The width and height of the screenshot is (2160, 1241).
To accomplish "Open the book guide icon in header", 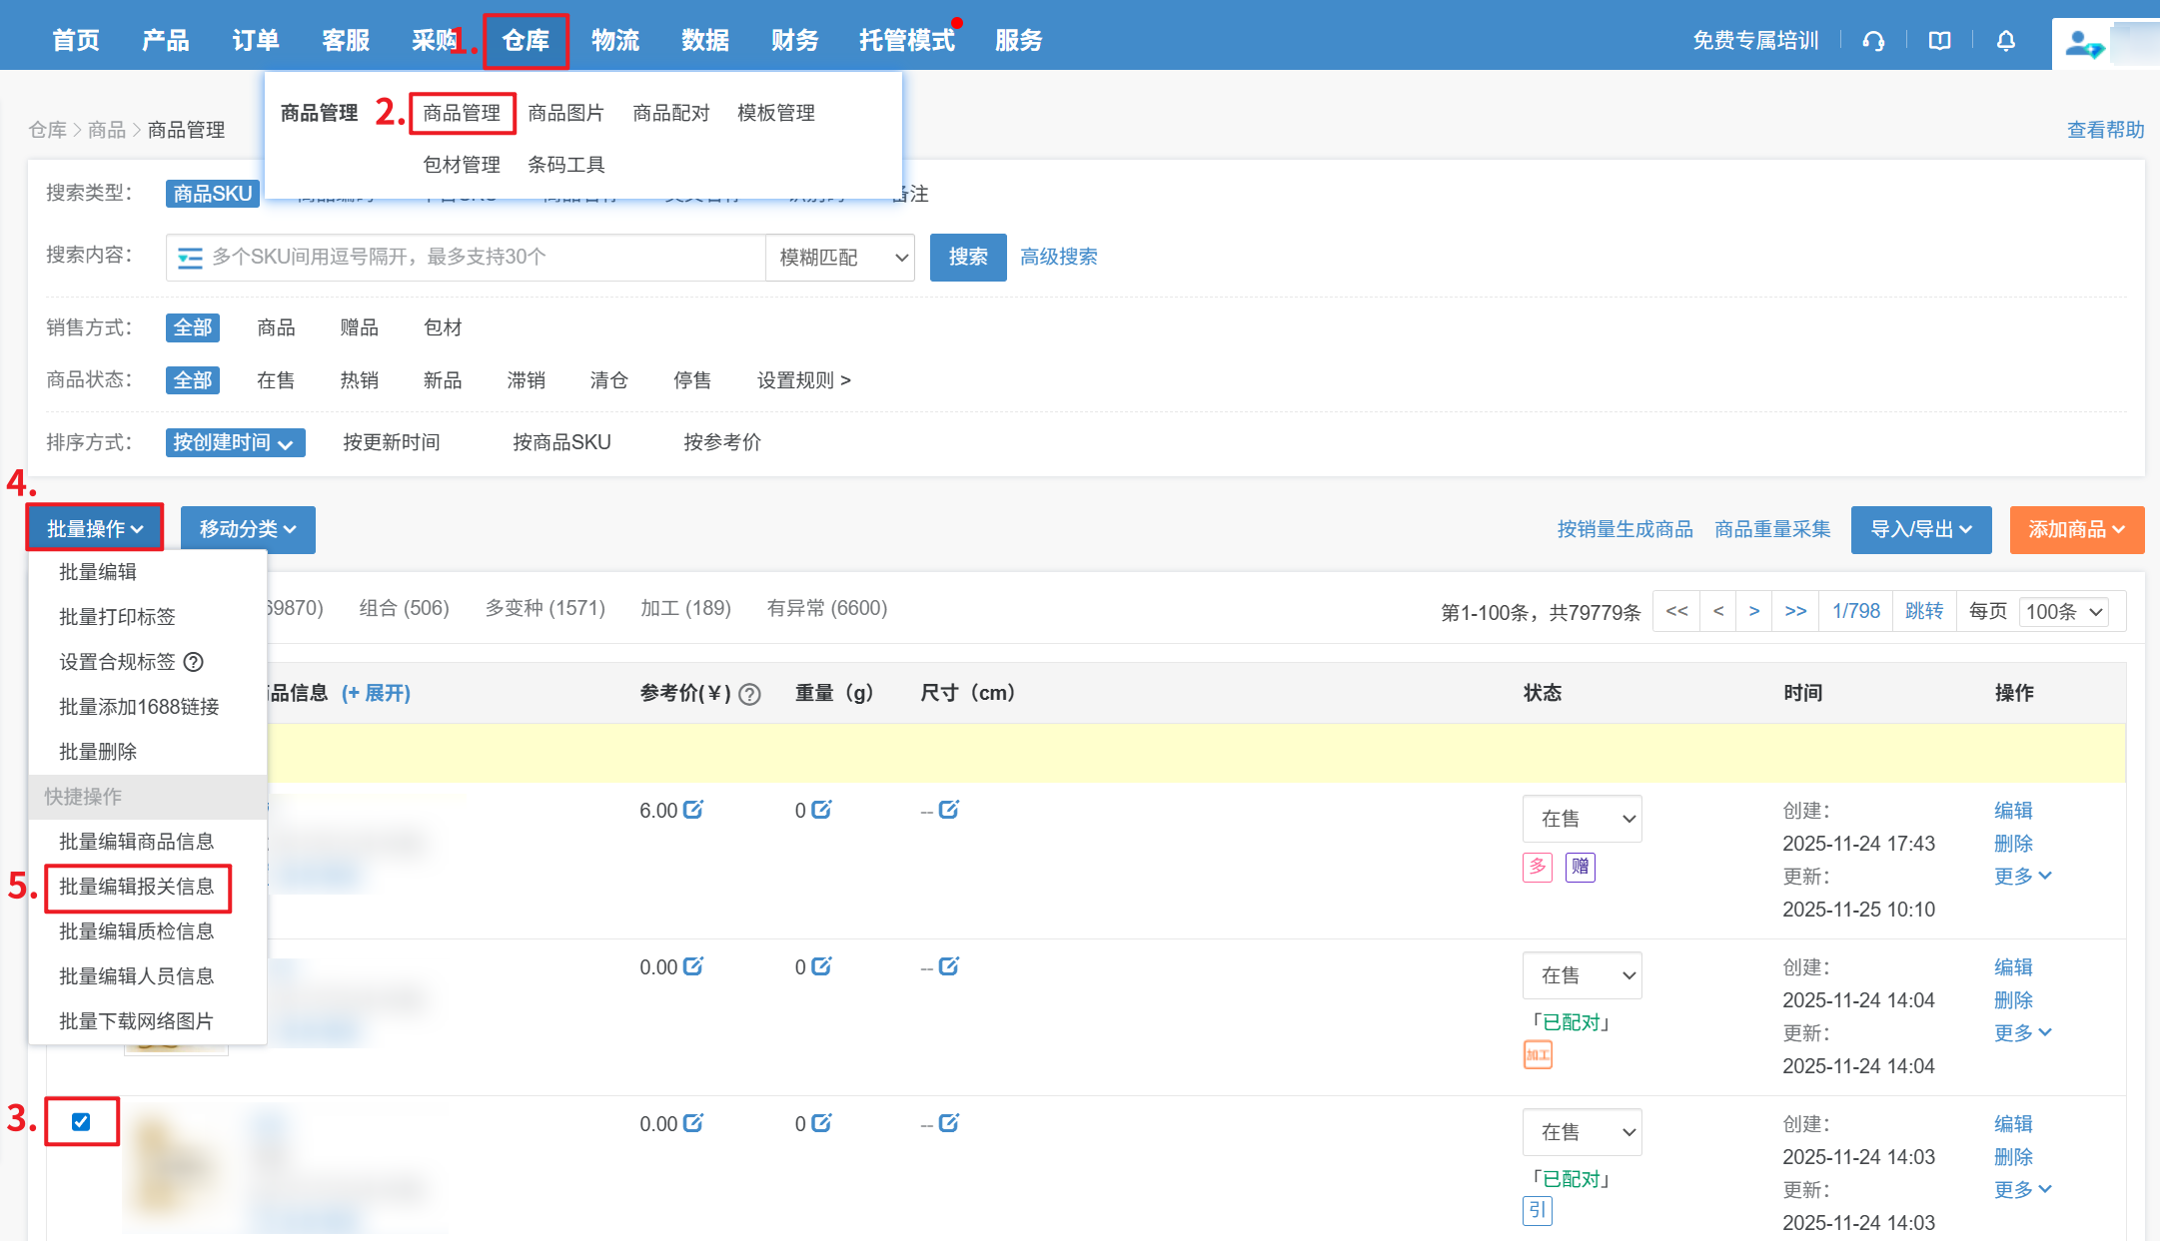I will click(1939, 41).
